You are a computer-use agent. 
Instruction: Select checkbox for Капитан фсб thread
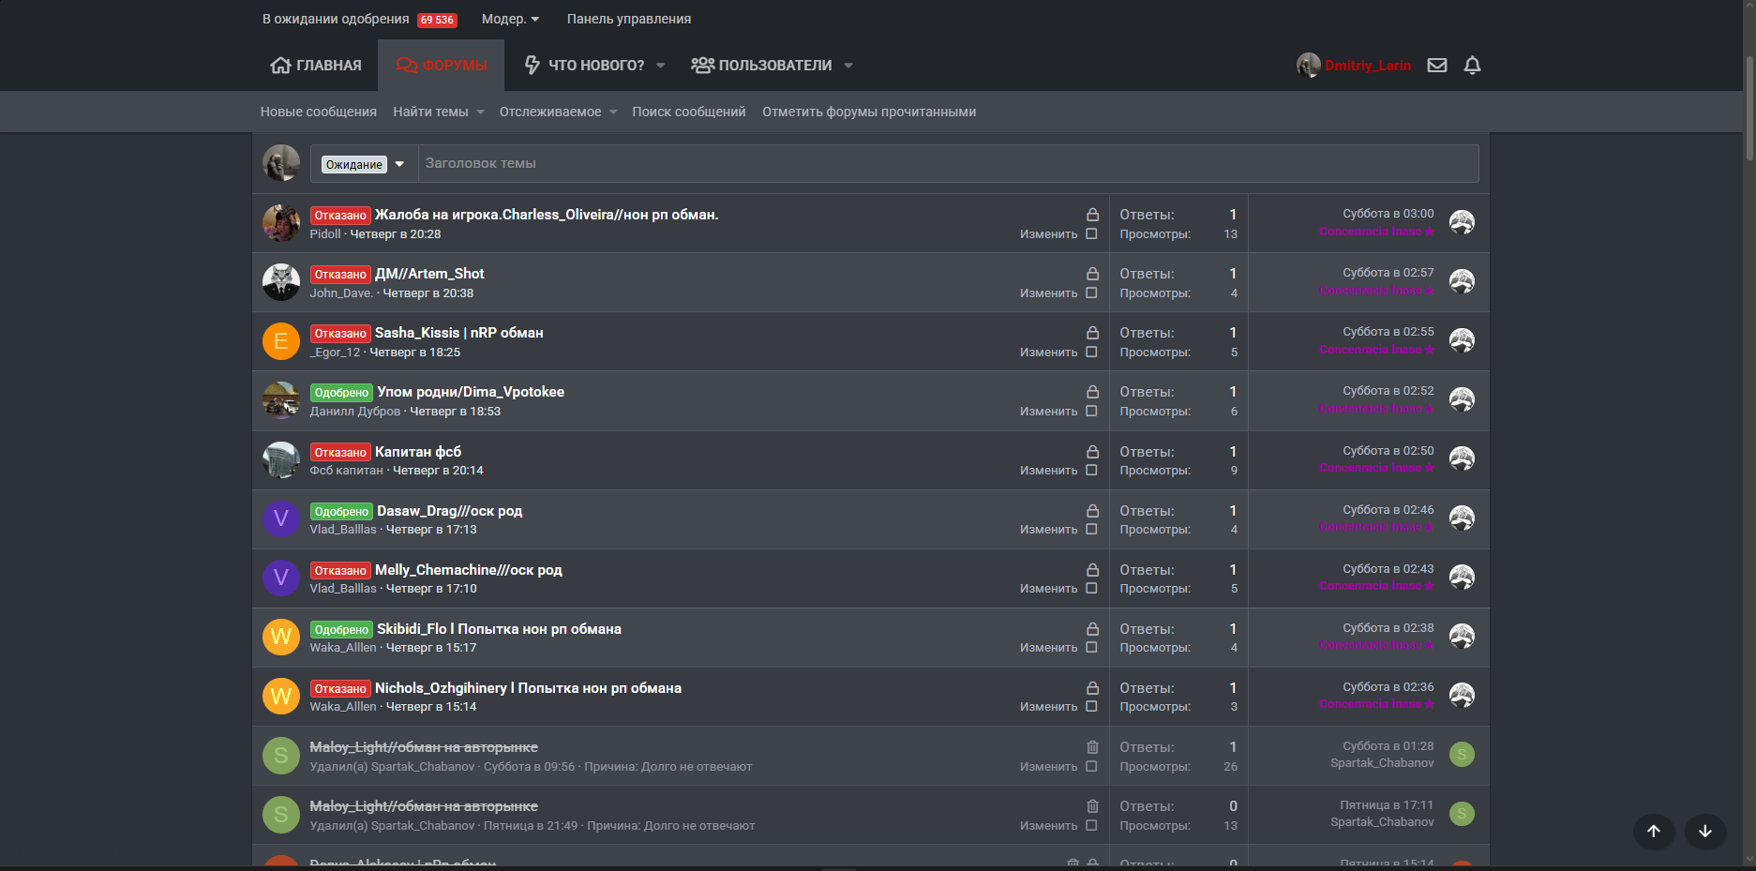1091,471
